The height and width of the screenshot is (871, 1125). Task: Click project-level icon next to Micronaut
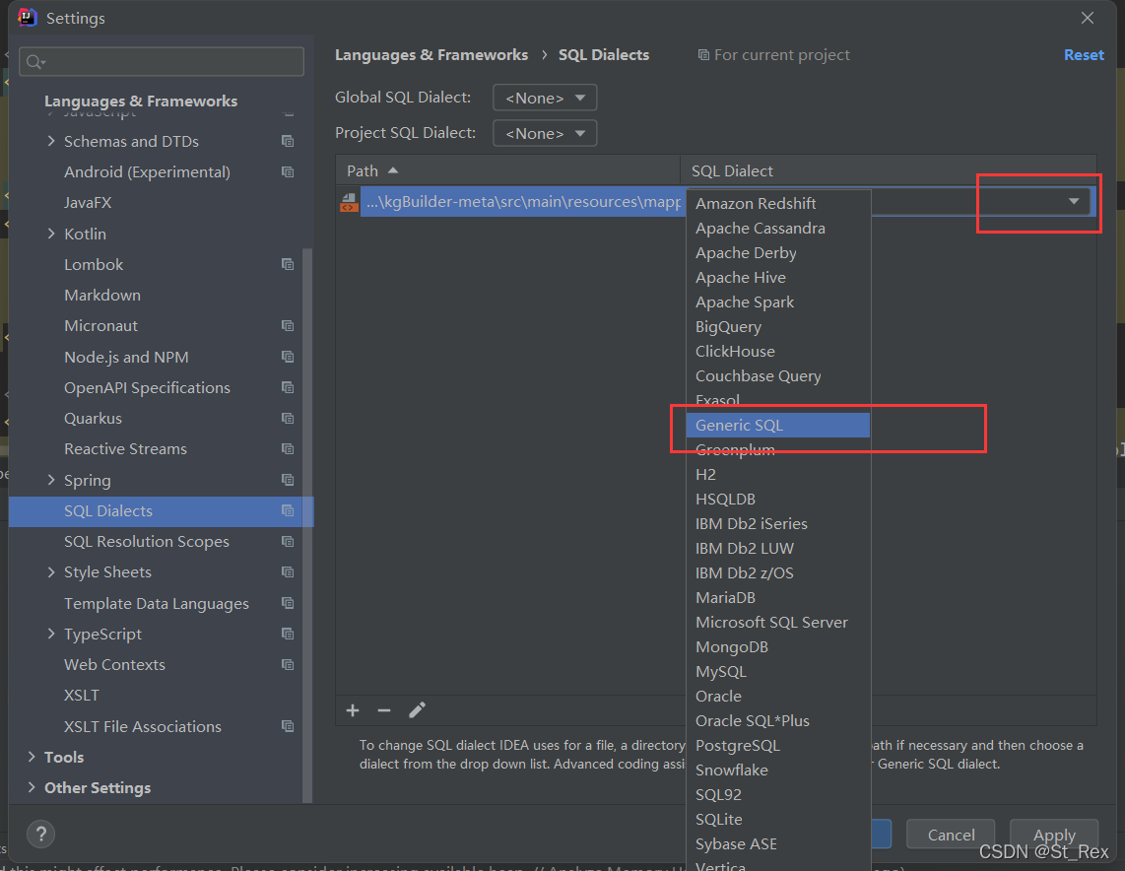tap(288, 326)
